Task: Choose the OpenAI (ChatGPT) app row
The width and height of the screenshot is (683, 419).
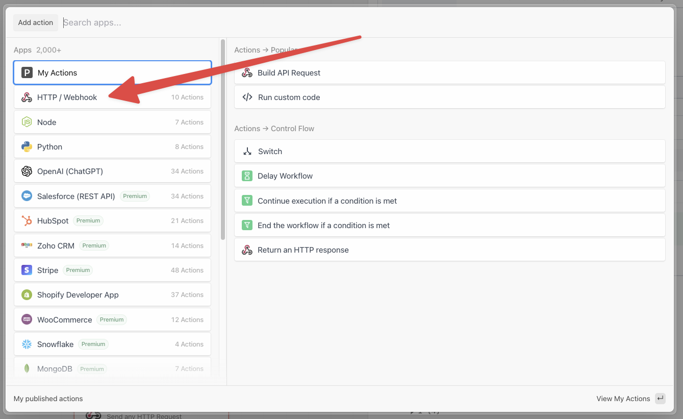Action: click(112, 171)
